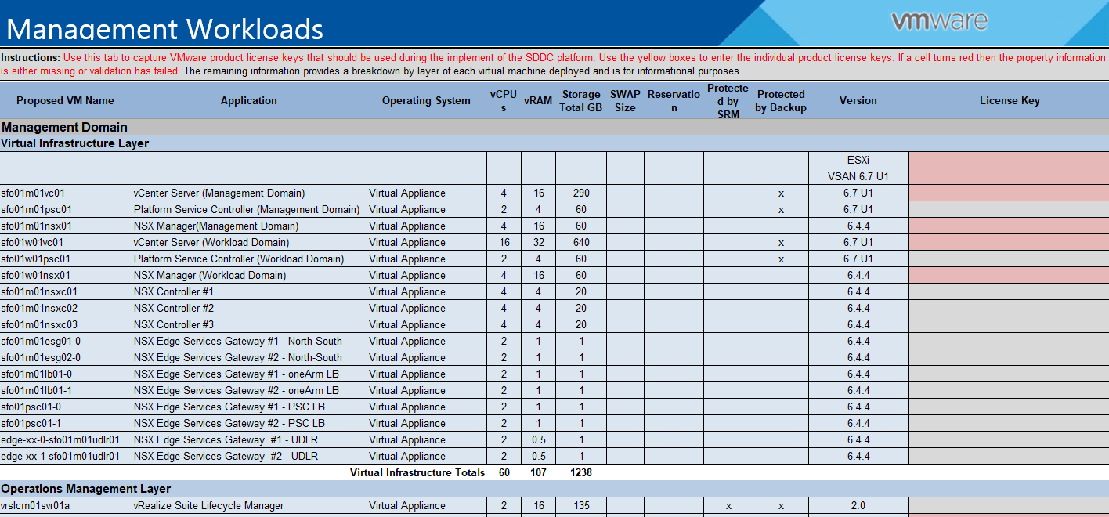Click the VM name cell "vrslcm01svr01a"
The image size is (1109, 517).
point(66,505)
